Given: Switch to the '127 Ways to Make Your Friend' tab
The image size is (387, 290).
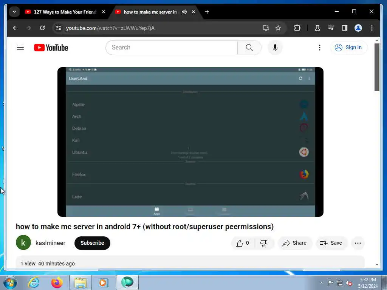Looking at the screenshot, I should 65,12.
